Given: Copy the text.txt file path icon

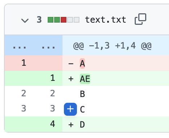Looking at the screenshot, I should click(140, 19).
